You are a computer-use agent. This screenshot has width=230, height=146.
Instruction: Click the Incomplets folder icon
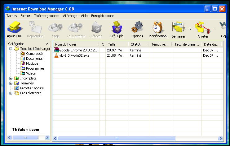(x=16, y=78)
